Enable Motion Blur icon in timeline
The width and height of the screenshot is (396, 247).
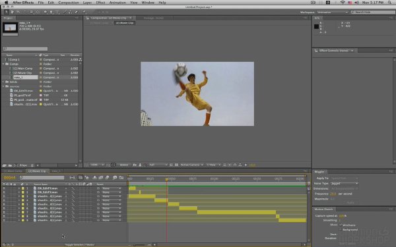[x=107, y=178]
